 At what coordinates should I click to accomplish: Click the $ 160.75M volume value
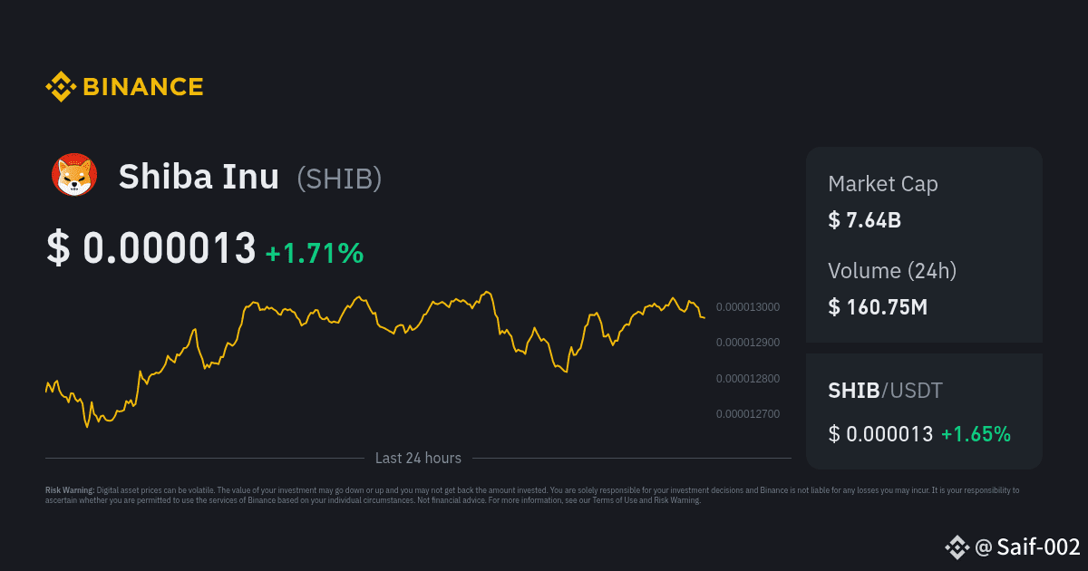tap(878, 306)
